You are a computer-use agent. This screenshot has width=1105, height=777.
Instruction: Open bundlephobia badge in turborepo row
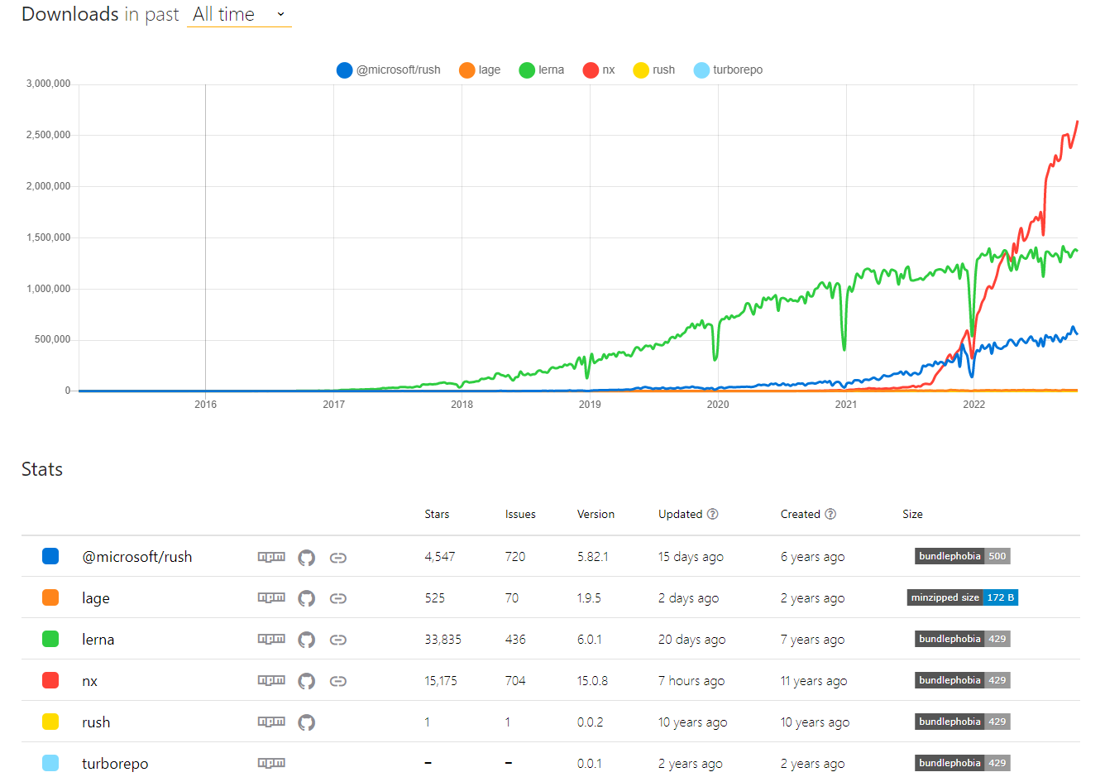click(x=963, y=763)
